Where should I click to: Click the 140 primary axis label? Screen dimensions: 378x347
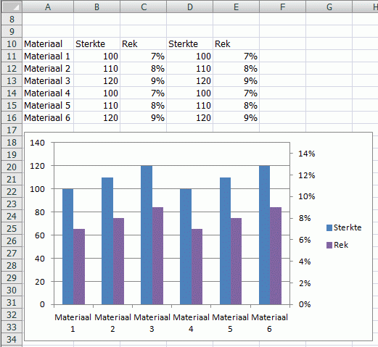pos(37,143)
